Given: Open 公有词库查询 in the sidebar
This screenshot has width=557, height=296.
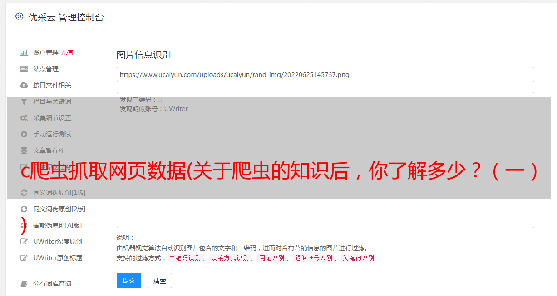Looking at the screenshot, I should (52, 284).
